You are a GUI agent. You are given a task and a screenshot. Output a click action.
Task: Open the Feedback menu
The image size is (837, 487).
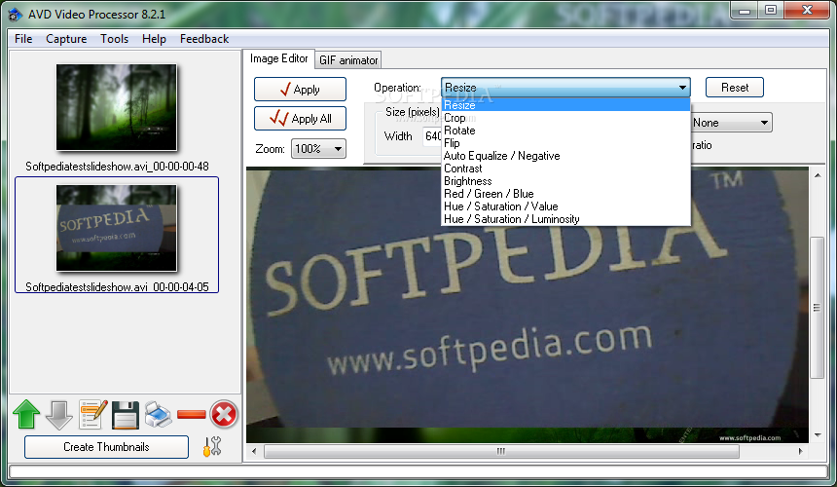(204, 39)
